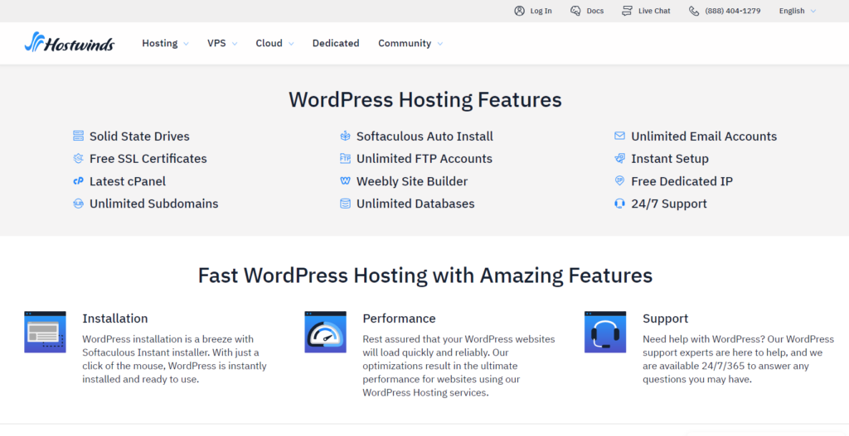Open the VPS menu
Screen dimensions: 849x436
216,43
